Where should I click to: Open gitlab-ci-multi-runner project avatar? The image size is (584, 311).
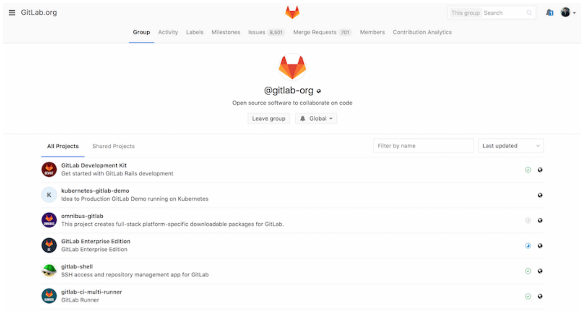(x=49, y=296)
